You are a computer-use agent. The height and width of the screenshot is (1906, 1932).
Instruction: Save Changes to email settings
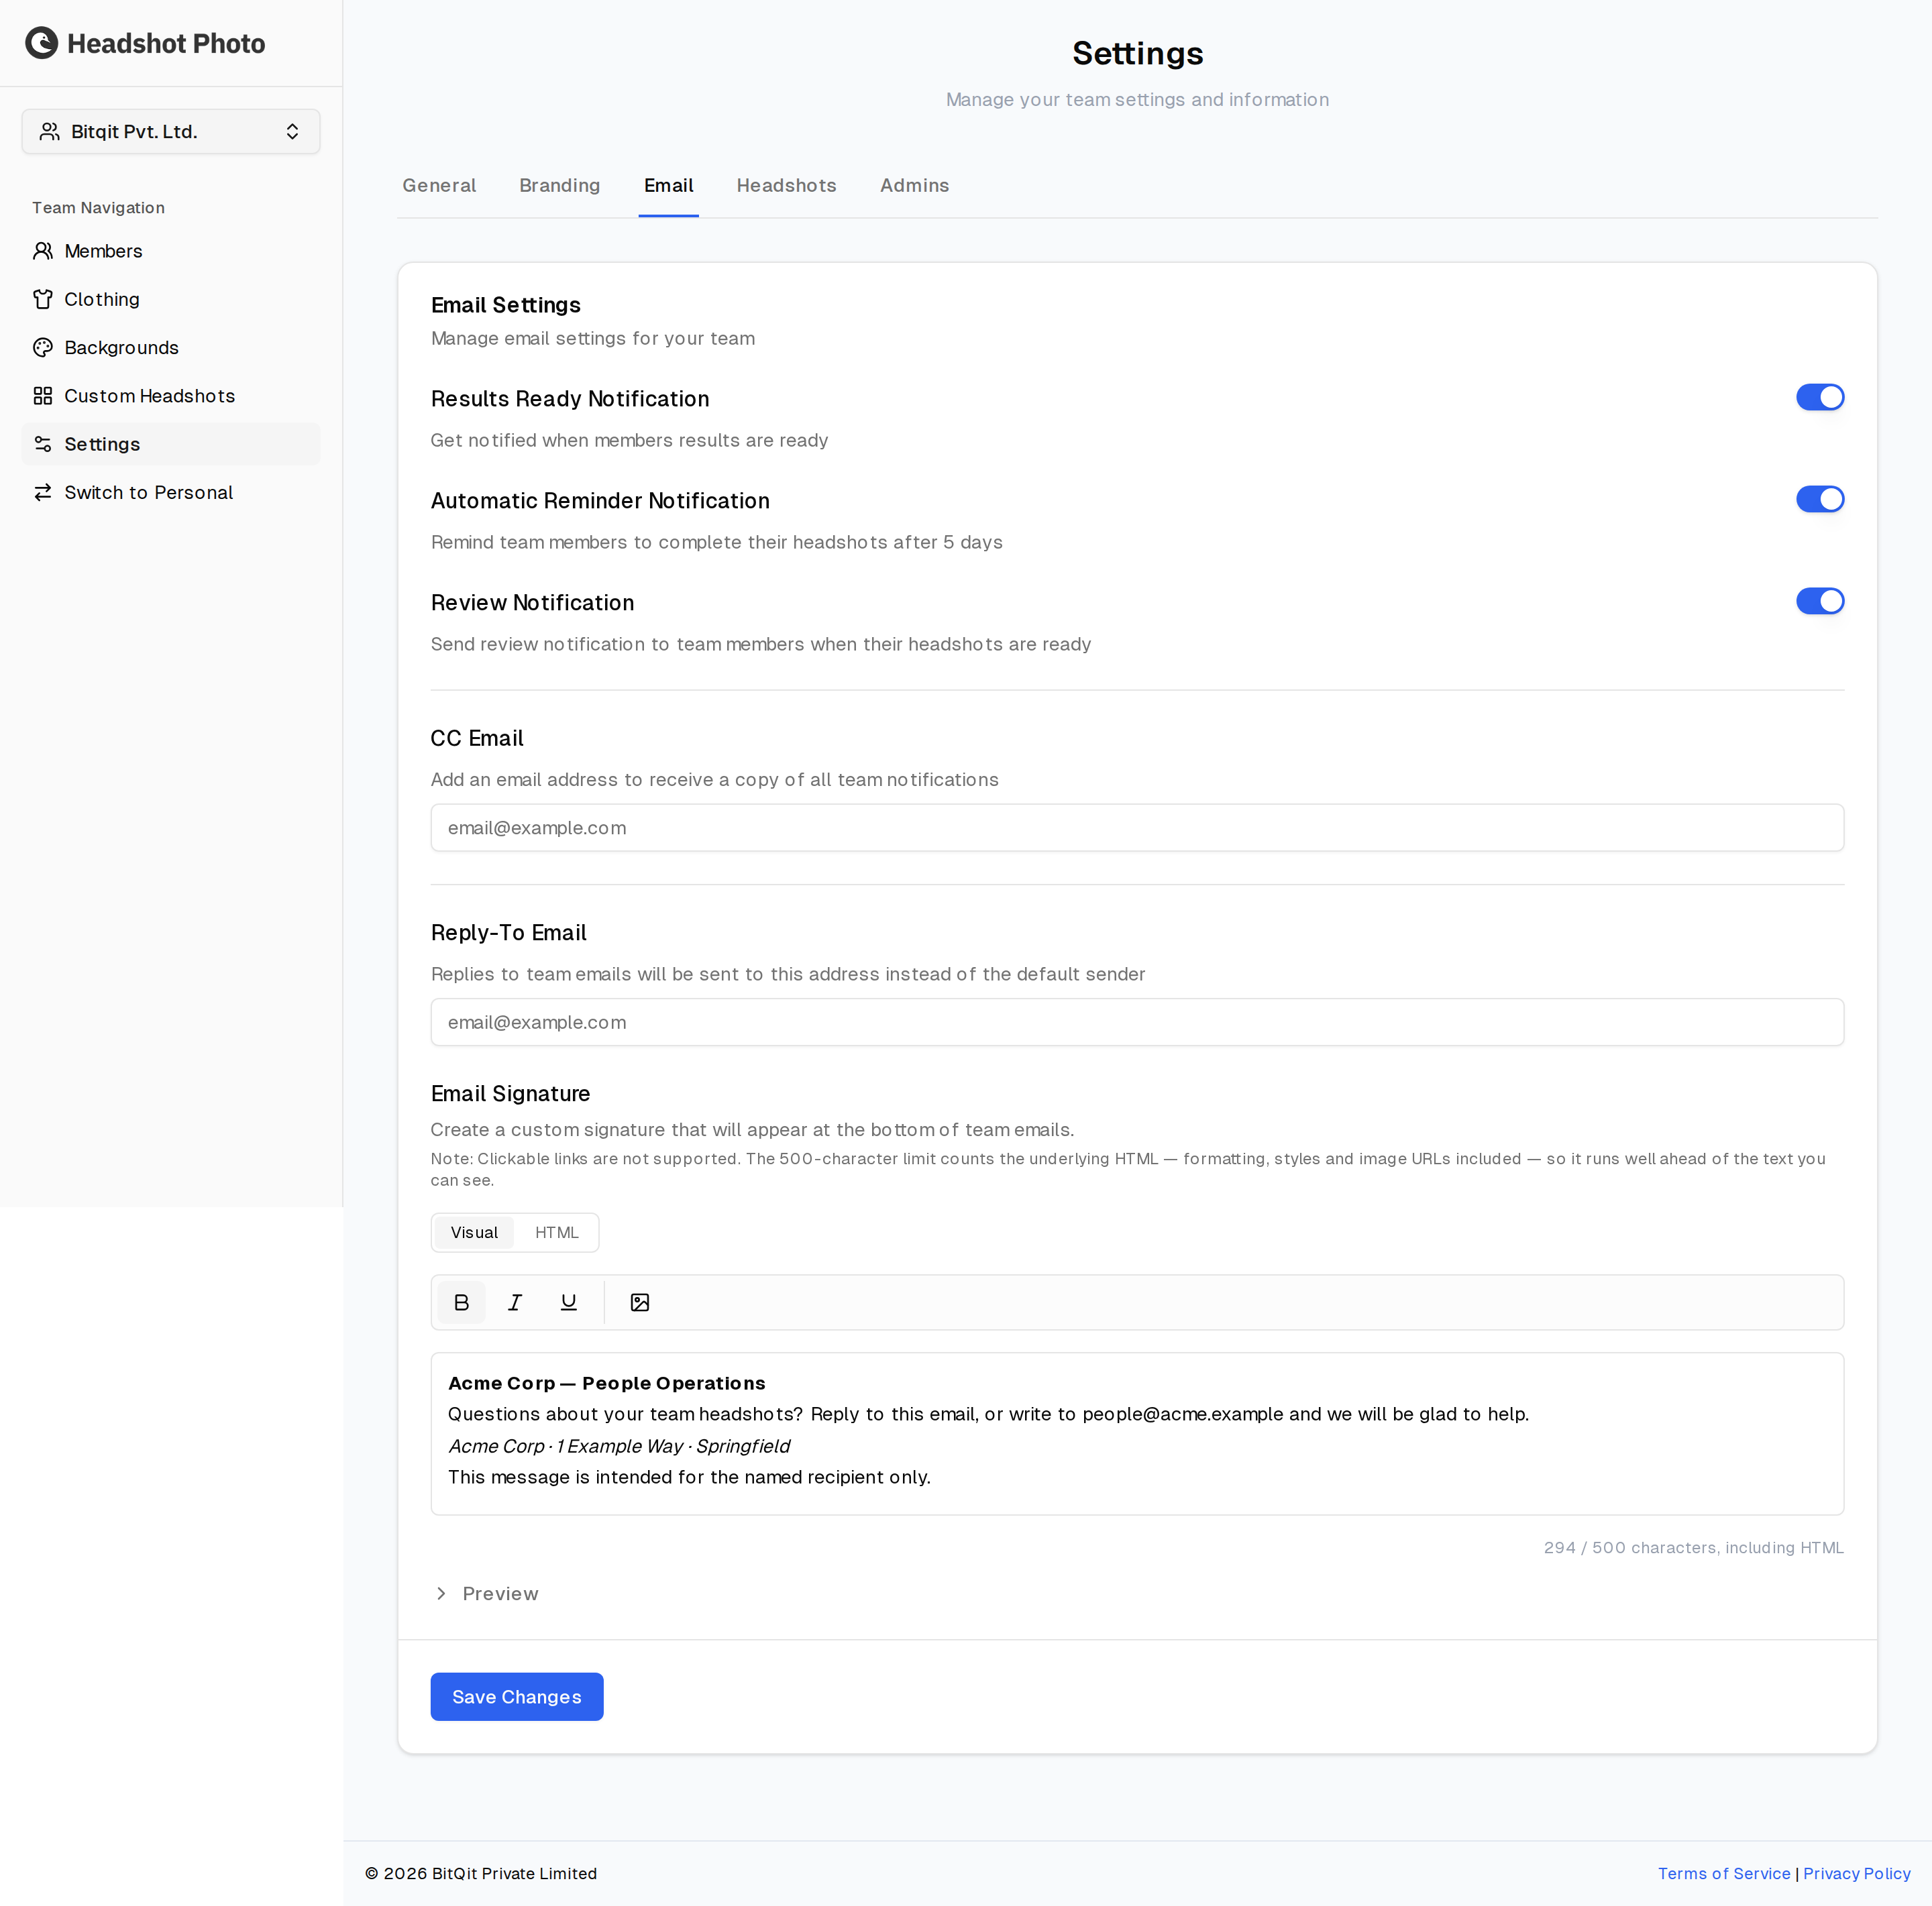517,1697
